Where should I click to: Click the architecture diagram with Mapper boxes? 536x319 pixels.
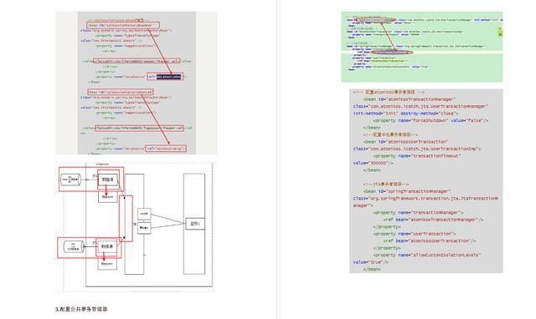tap(136, 226)
